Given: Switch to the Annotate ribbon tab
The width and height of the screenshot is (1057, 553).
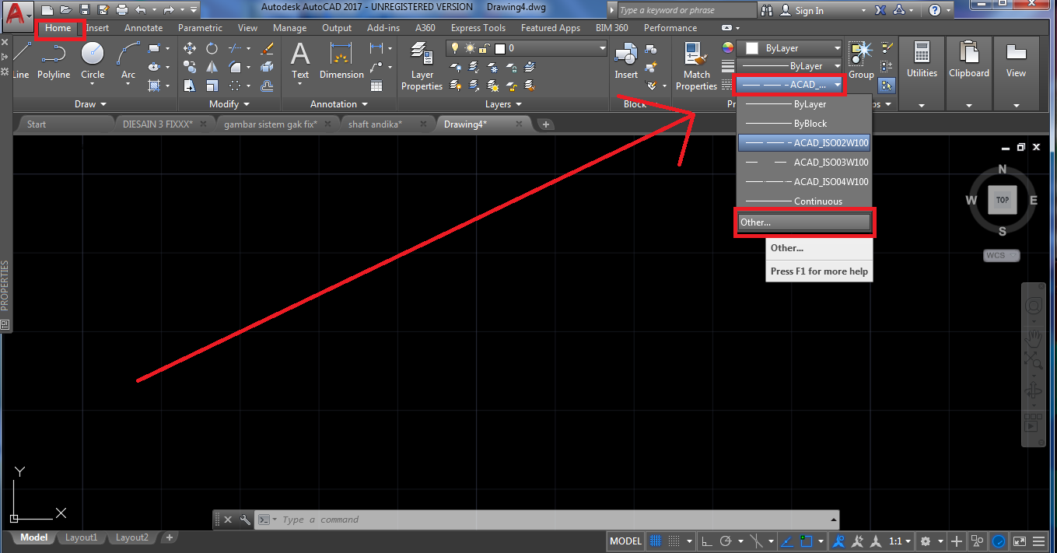Looking at the screenshot, I should coord(144,28).
